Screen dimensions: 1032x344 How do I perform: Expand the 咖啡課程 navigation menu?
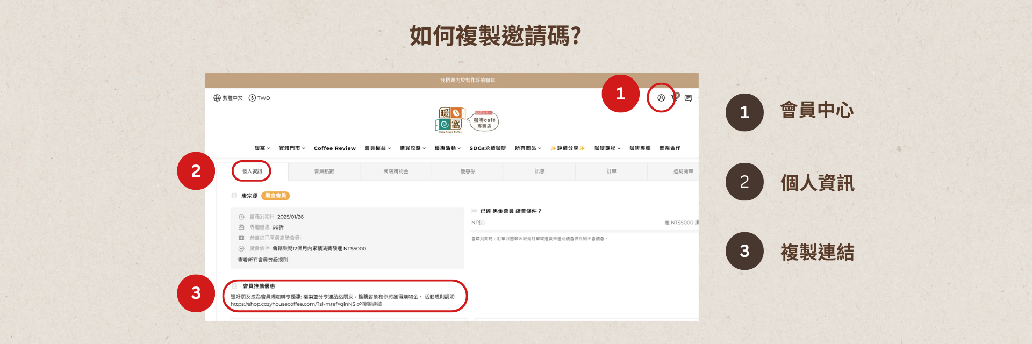607,148
